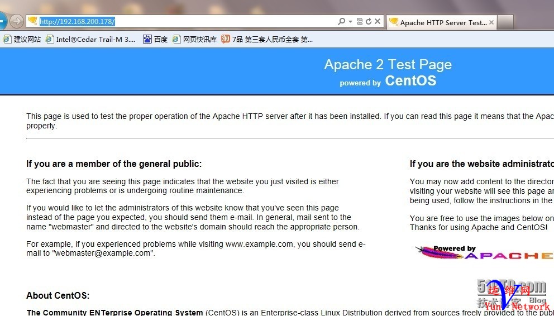Click the browser forward arrow button
Viewport: 554px width, 316px height.
[16, 21]
